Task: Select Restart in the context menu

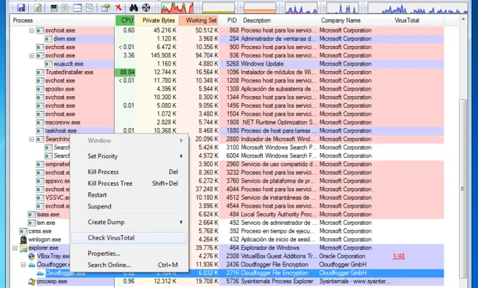Action: 129,195
